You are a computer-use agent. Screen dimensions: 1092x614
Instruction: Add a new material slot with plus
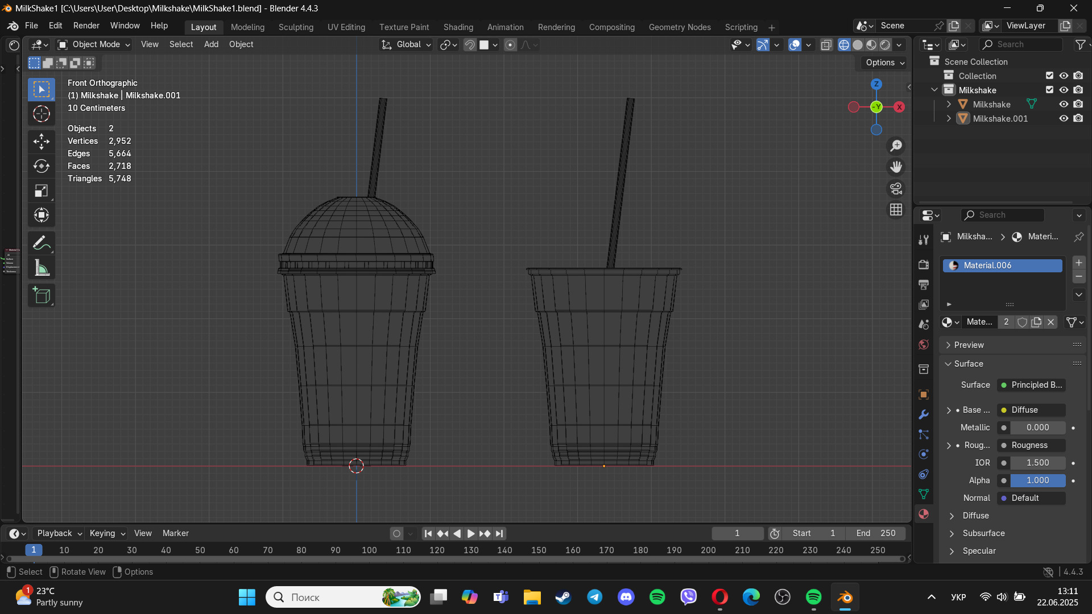(1079, 263)
